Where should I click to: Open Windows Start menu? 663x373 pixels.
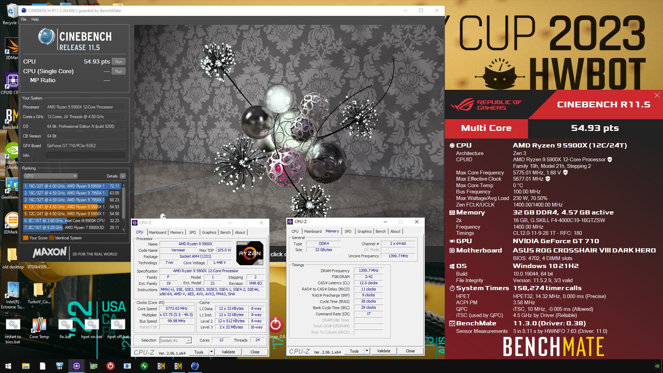(x=8, y=366)
